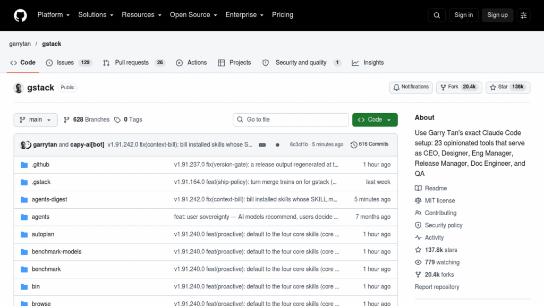544x306 pixels.
Task: Click the 20.4k fork count badge
Action: (469, 87)
